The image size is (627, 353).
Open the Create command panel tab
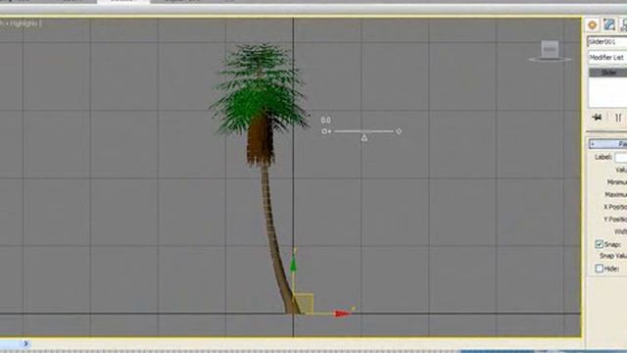593,25
